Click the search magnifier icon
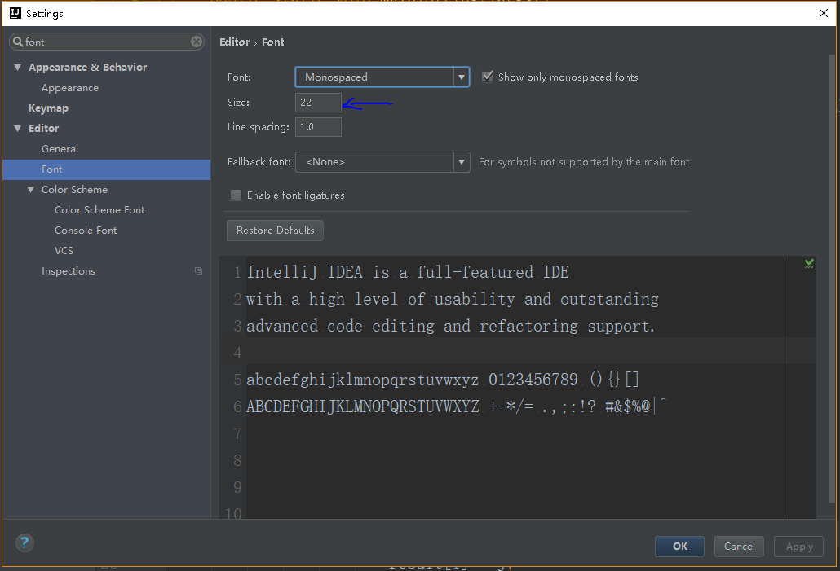This screenshot has height=571, width=840. tap(18, 42)
